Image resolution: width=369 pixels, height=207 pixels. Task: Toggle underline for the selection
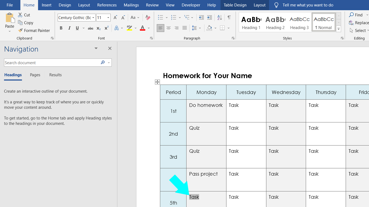click(77, 28)
